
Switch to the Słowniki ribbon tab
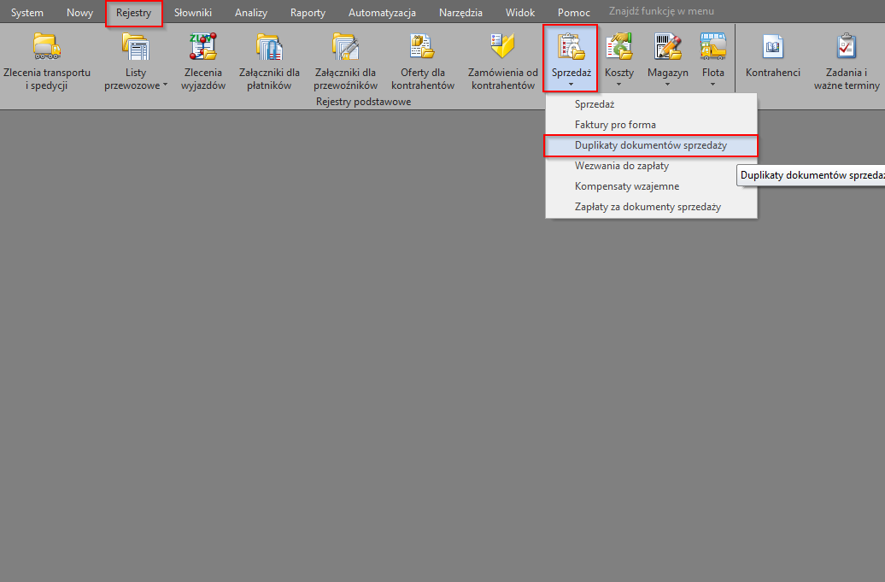(192, 13)
